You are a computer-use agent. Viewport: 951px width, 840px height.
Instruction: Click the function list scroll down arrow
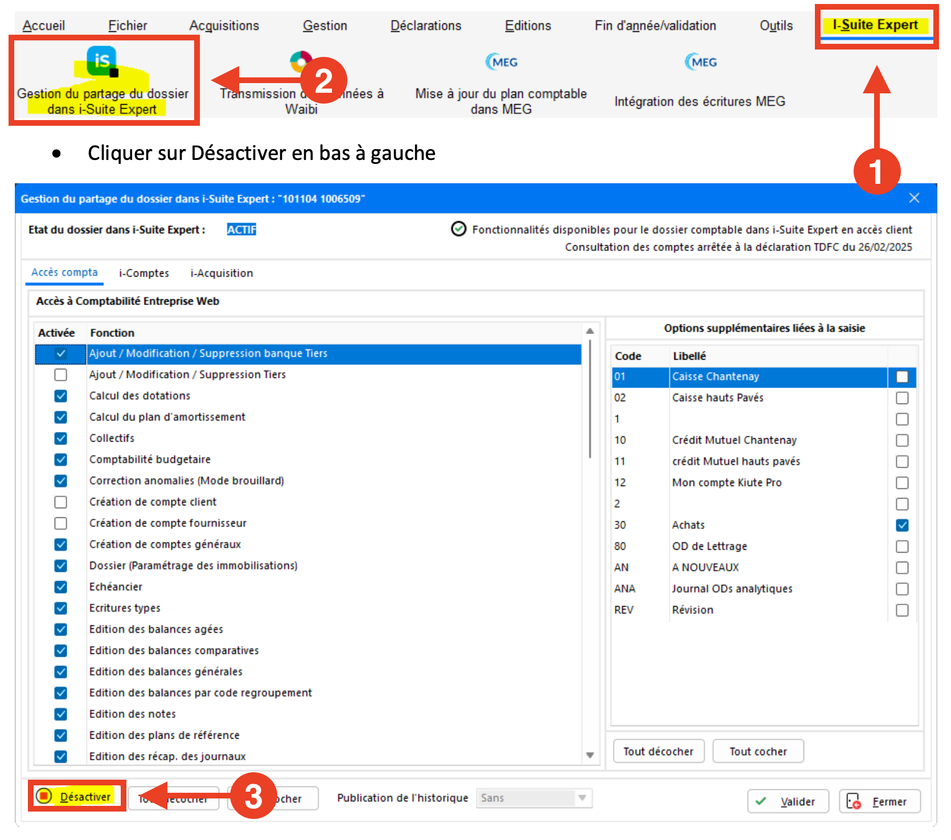click(x=590, y=755)
